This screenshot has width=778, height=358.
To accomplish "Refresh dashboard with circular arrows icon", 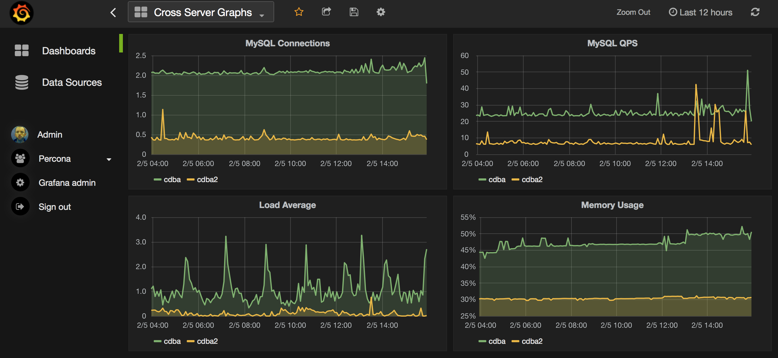I will coord(755,12).
